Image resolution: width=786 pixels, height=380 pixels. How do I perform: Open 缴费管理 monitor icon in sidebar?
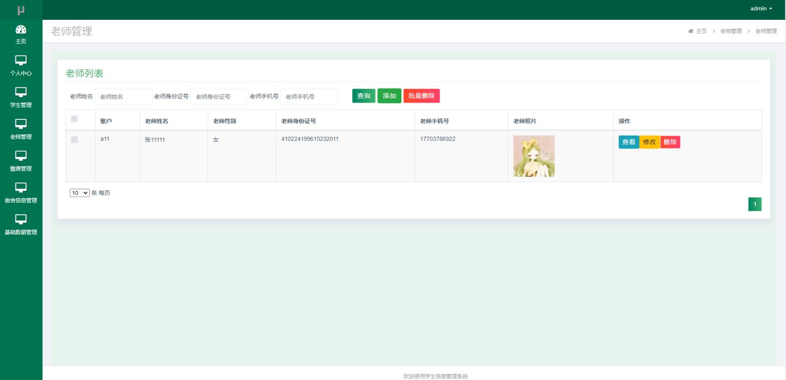21,155
